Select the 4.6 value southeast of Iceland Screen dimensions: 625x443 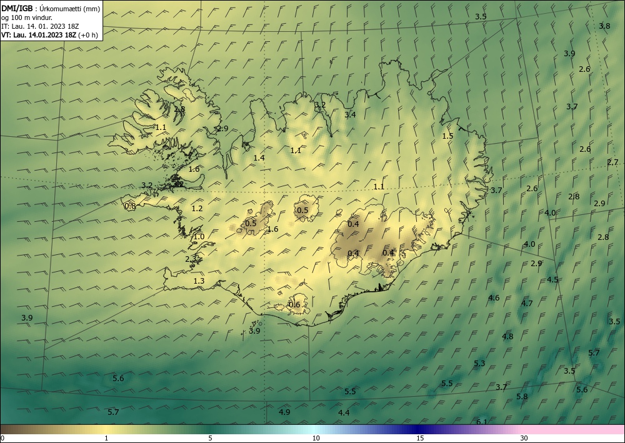coord(494,298)
